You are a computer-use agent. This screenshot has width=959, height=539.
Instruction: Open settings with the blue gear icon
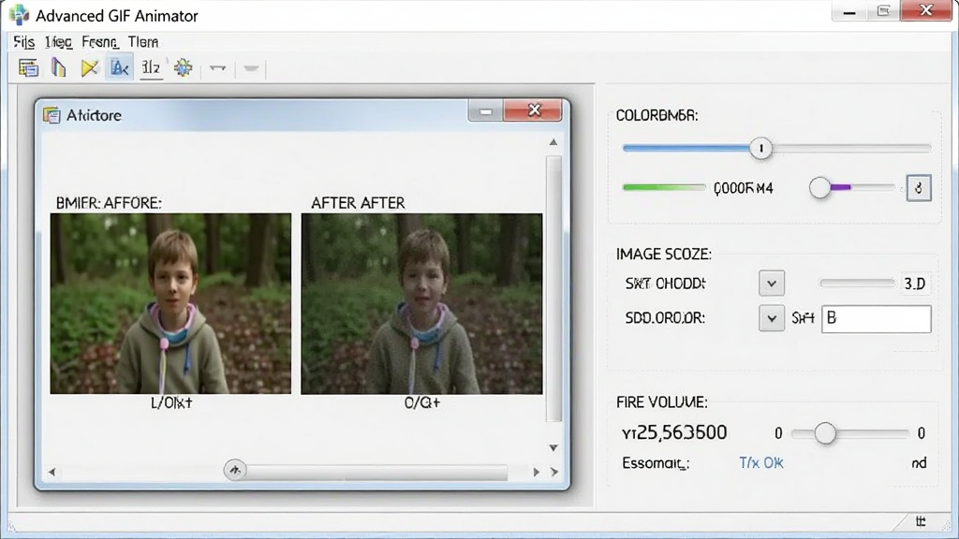click(183, 67)
